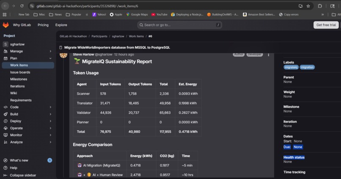
Task: Click the Health status heading
Action: tap(294, 157)
